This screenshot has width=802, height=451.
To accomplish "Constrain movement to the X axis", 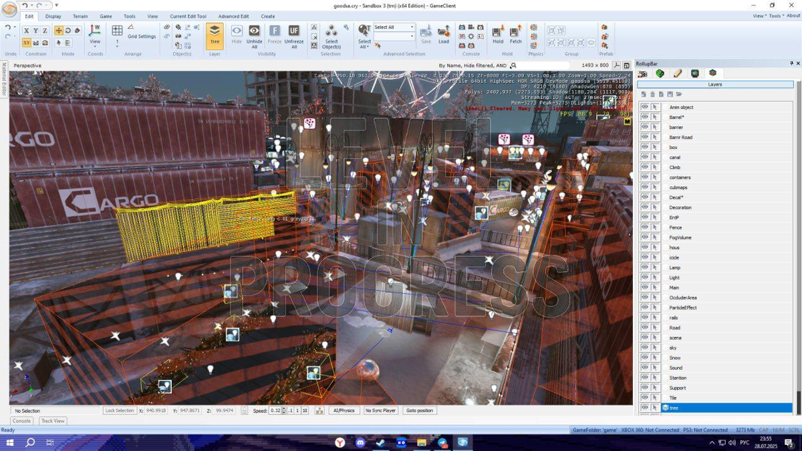I will coord(27,31).
